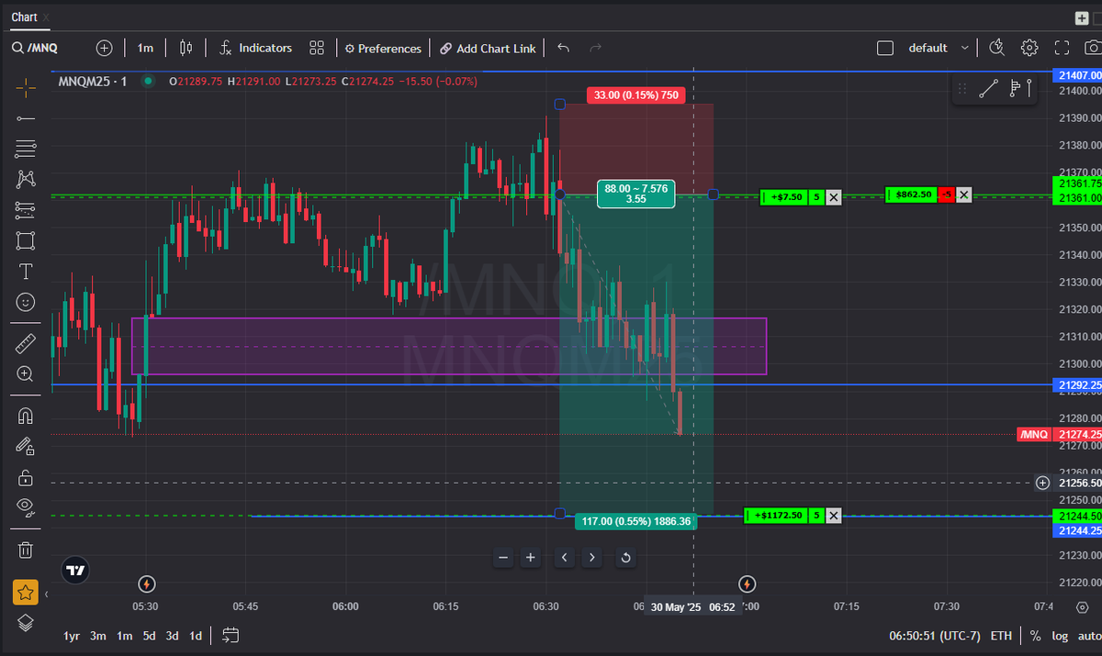
Task: Click the trash icon to remove drawings
Action: pyautogui.click(x=26, y=550)
